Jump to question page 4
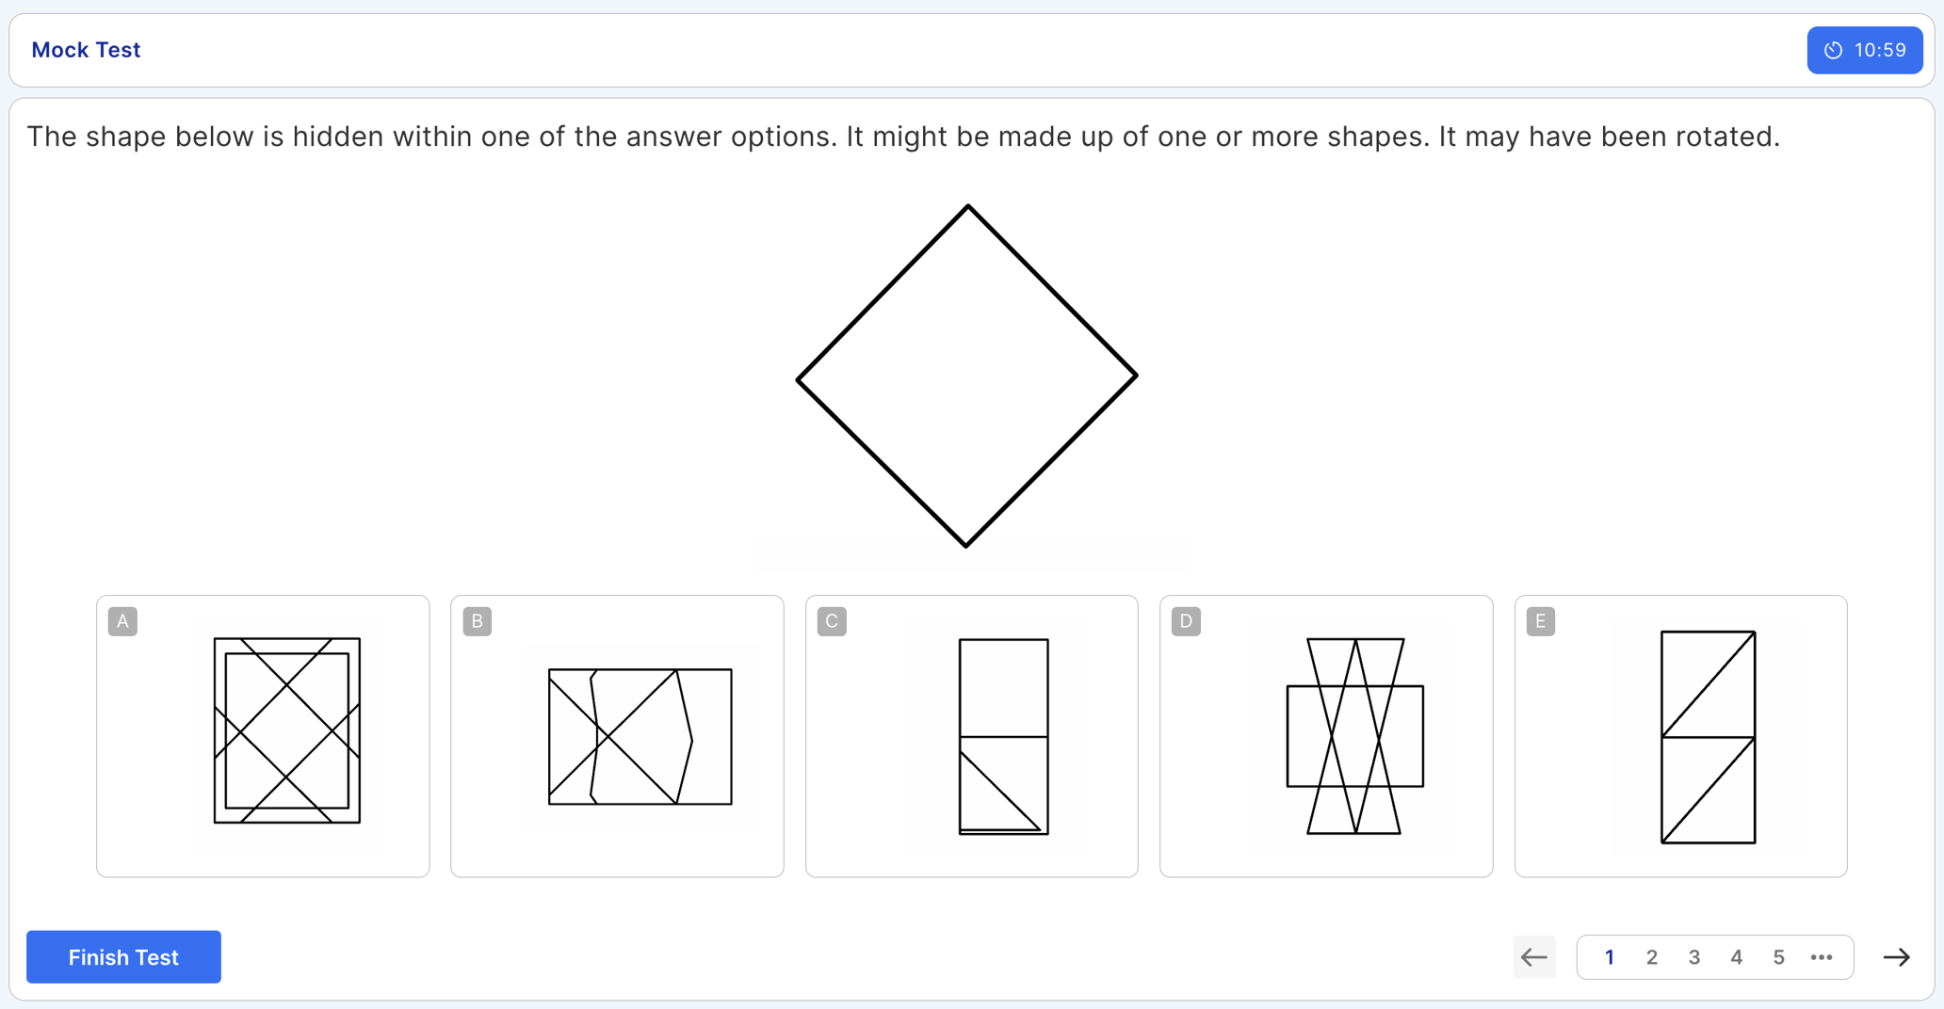Image resolution: width=1944 pixels, height=1009 pixels. (1737, 957)
